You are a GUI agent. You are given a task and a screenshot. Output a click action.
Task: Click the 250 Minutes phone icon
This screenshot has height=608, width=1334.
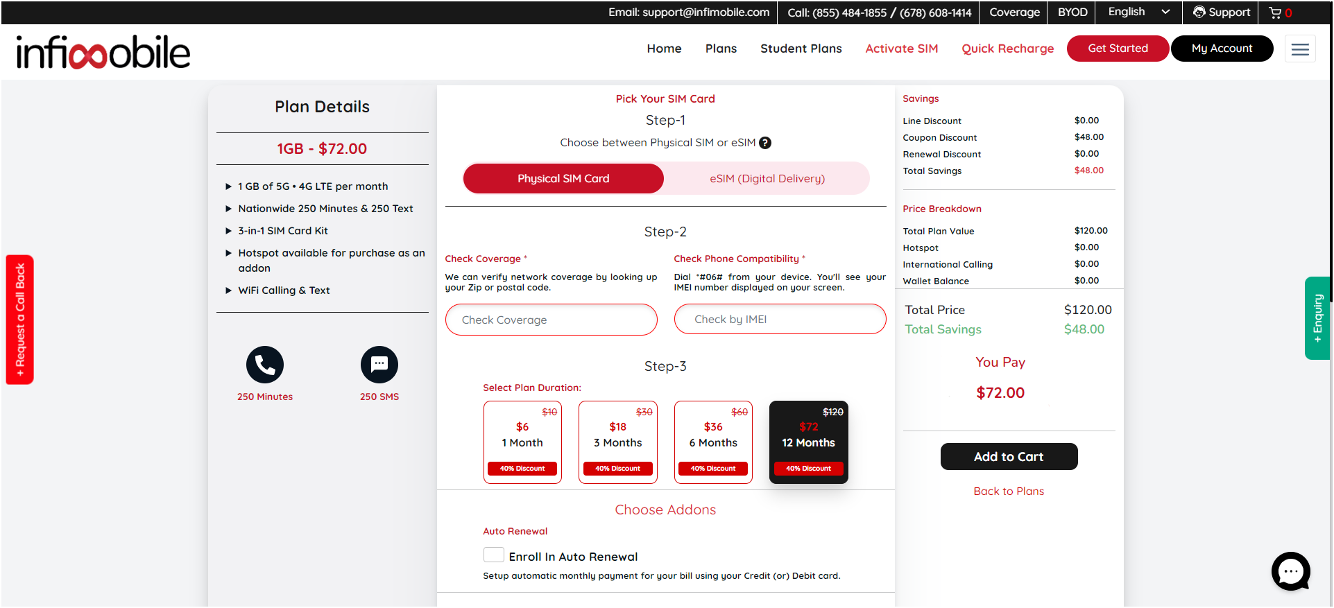coord(265,365)
